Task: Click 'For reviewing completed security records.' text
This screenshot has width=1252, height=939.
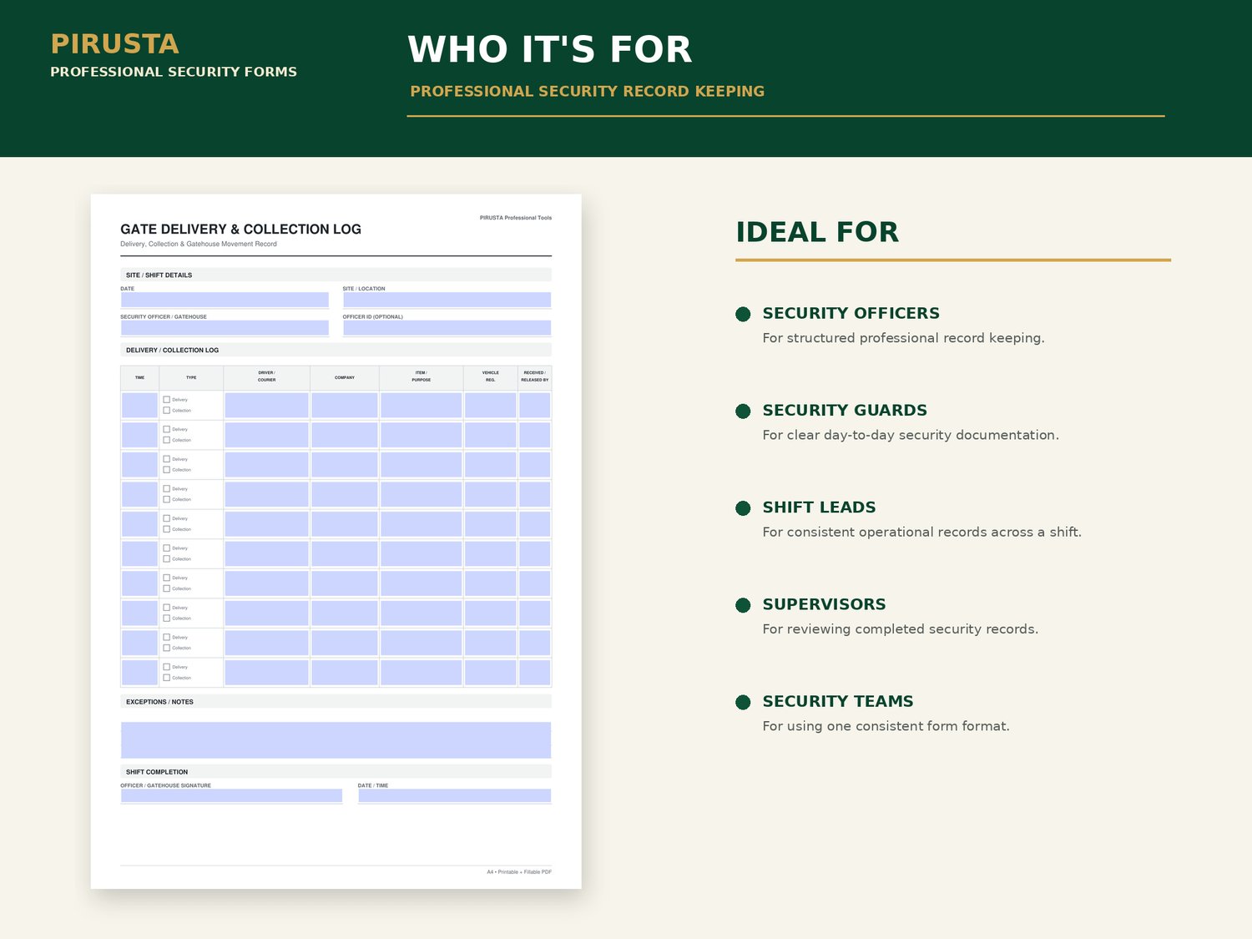Action: click(x=901, y=629)
